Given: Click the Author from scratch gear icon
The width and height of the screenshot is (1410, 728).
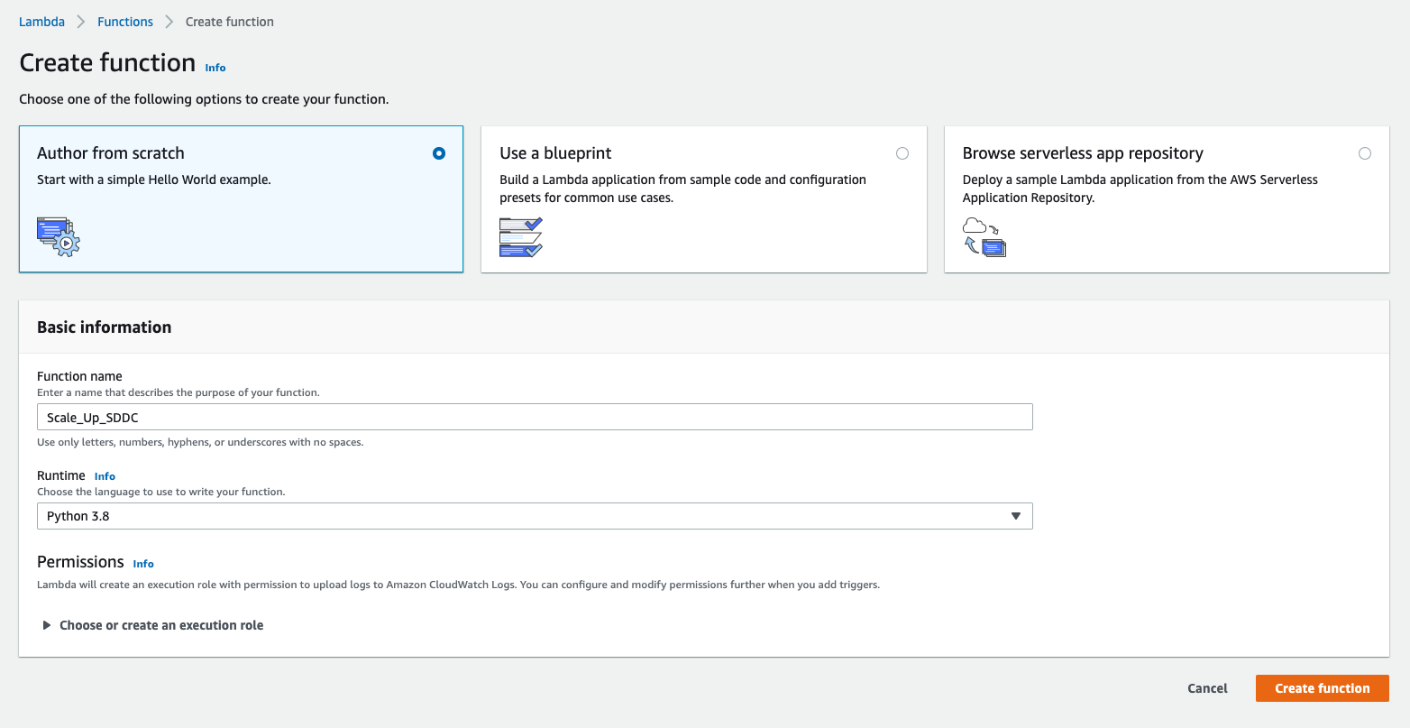Looking at the screenshot, I should click(59, 236).
